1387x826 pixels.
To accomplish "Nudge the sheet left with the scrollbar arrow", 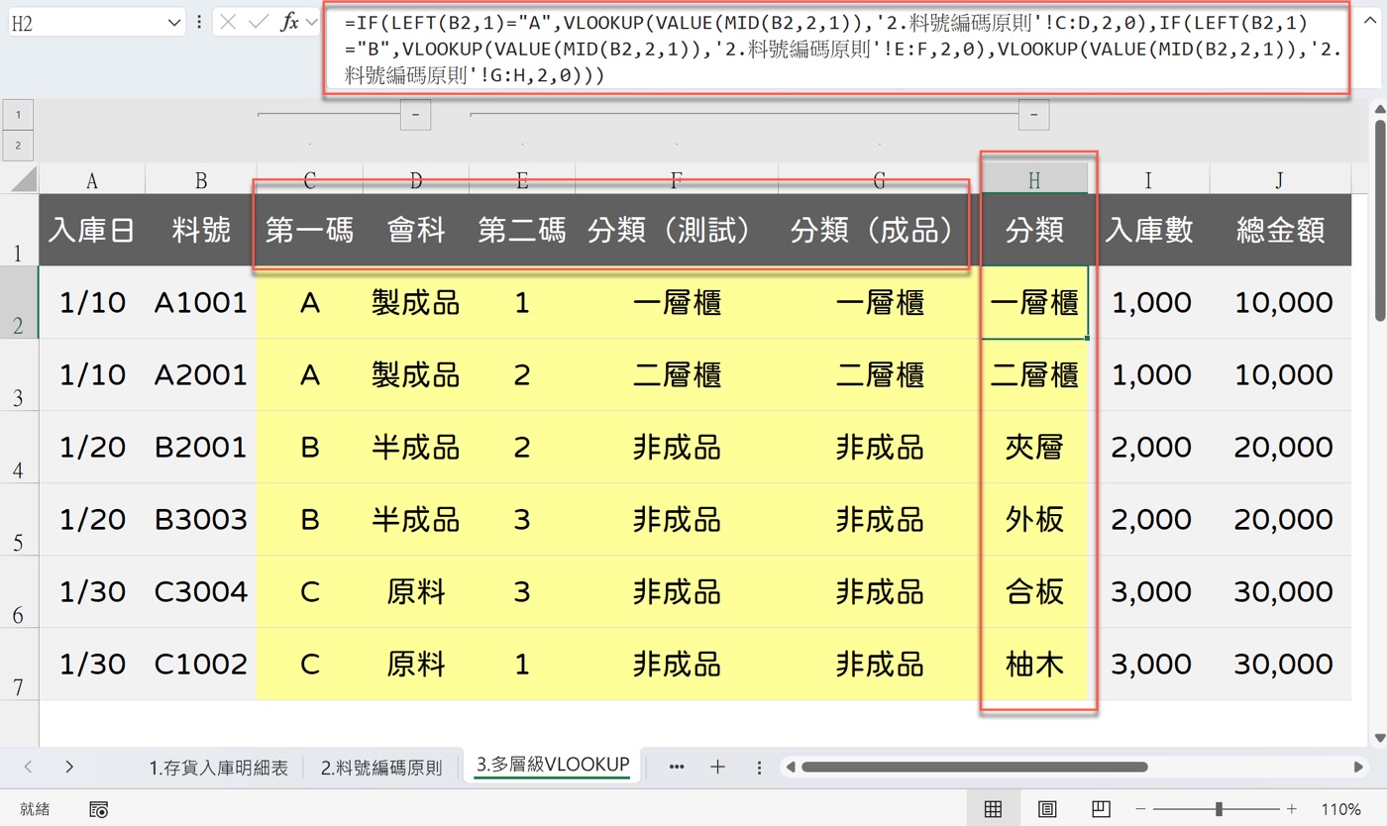I will tap(789, 767).
